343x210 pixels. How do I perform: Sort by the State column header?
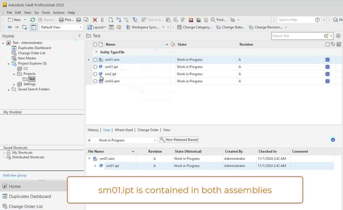click(x=182, y=44)
